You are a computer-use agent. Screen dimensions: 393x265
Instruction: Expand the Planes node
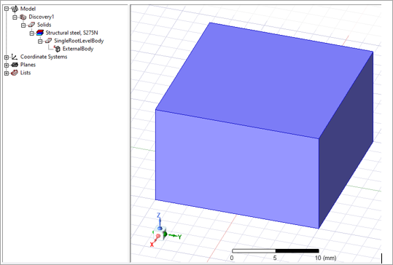click(7, 65)
